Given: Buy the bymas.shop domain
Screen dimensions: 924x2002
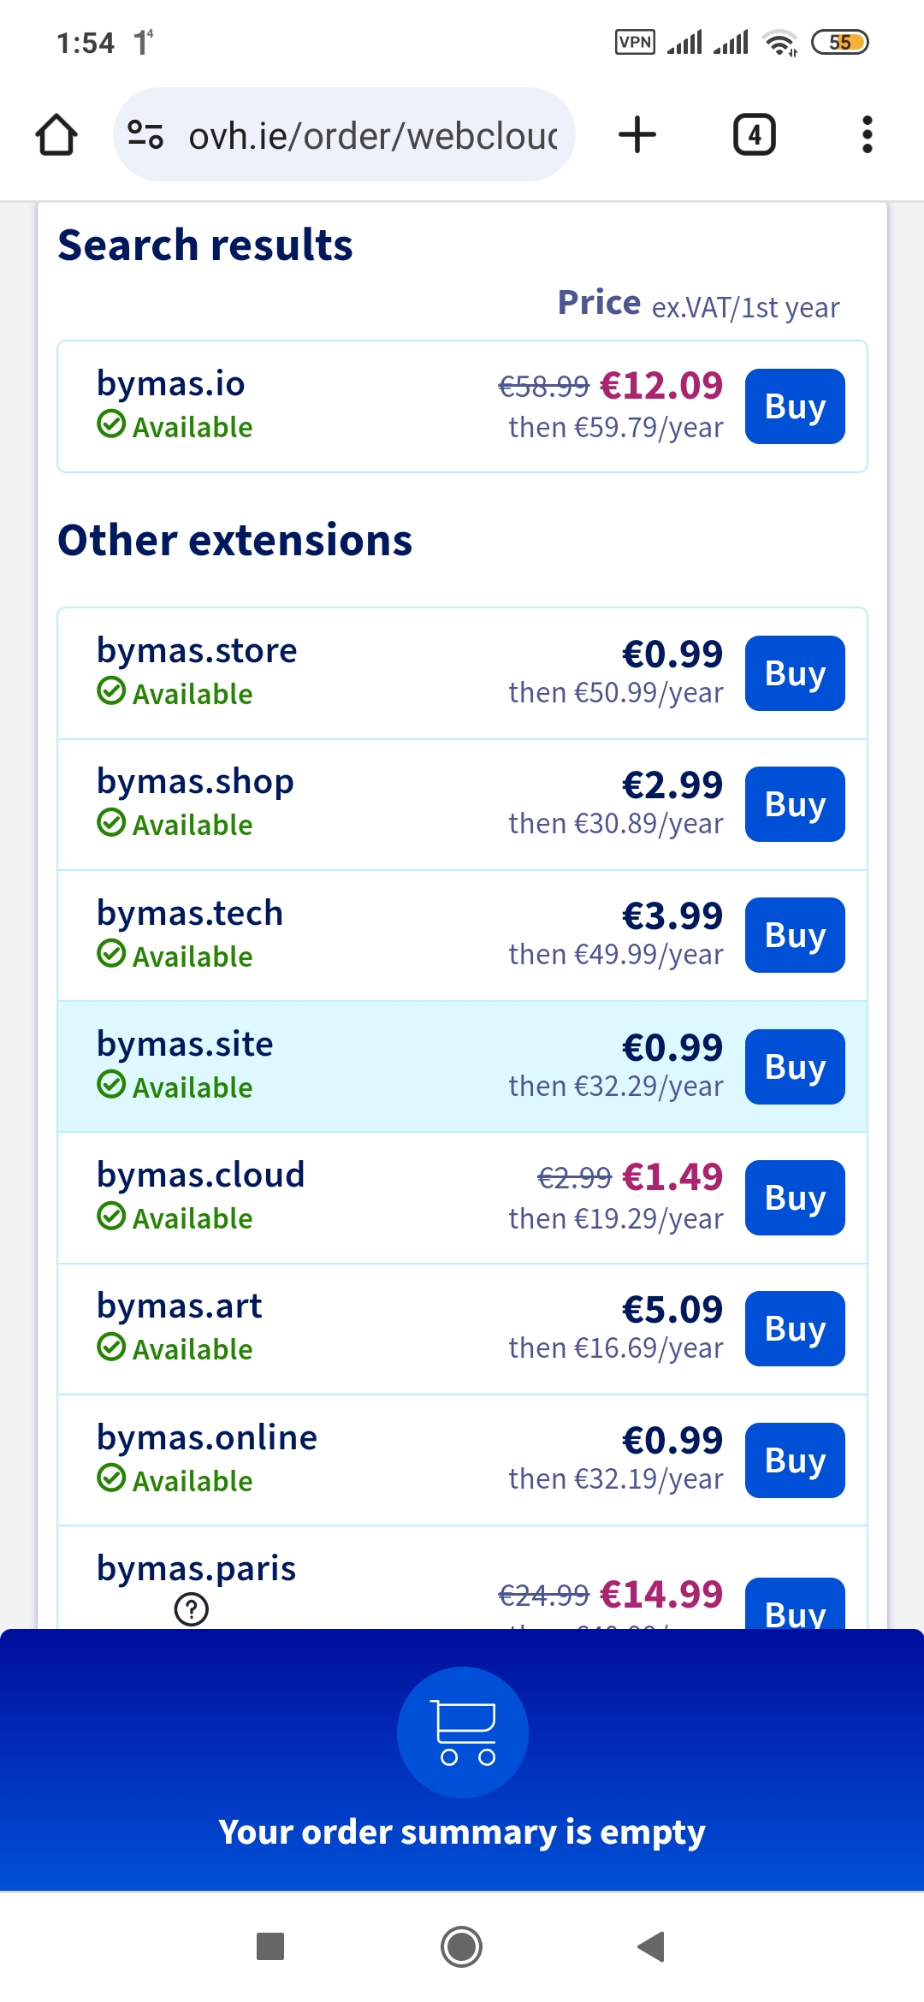Looking at the screenshot, I should [x=795, y=804].
